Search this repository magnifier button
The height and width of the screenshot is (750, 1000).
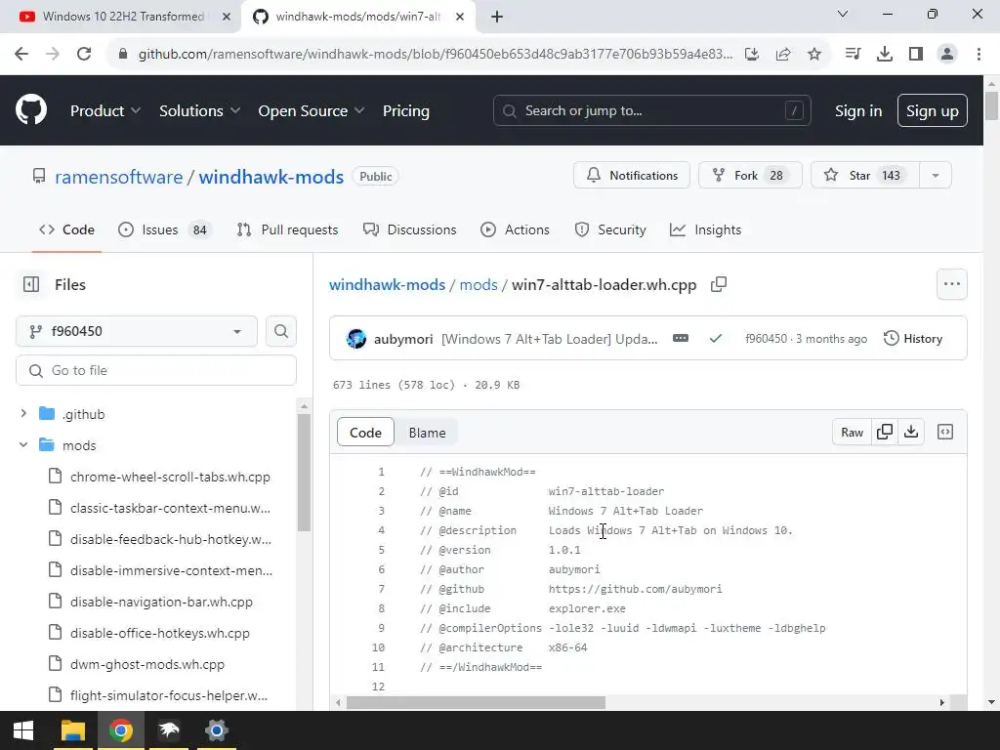(280, 332)
